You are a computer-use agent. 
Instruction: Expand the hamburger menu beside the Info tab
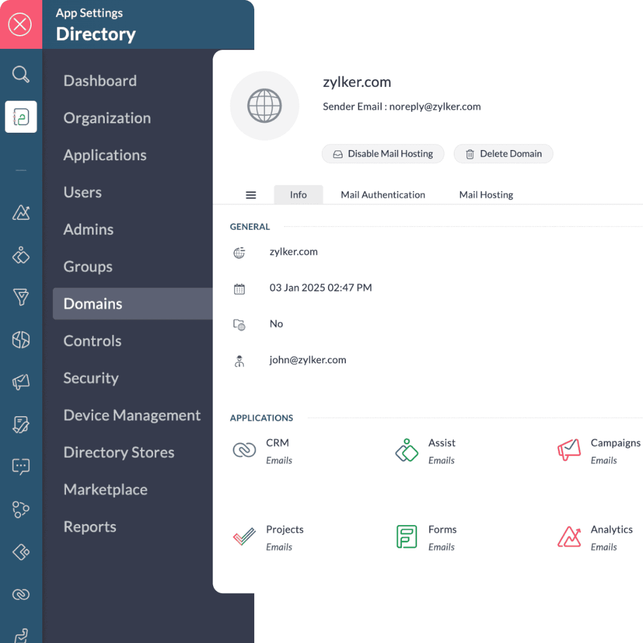click(x=251, y=195)
